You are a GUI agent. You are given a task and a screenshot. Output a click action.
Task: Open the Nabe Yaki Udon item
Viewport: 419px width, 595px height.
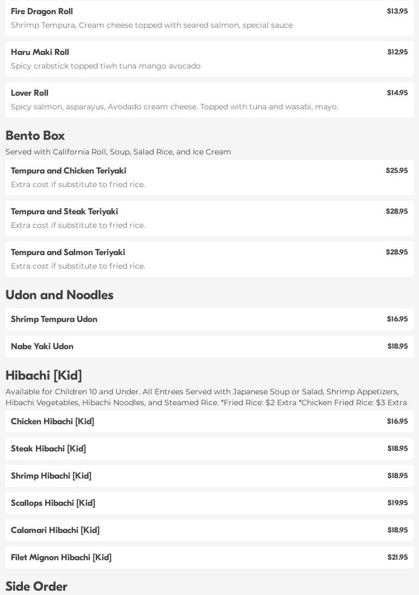click(x=209, y=346)
